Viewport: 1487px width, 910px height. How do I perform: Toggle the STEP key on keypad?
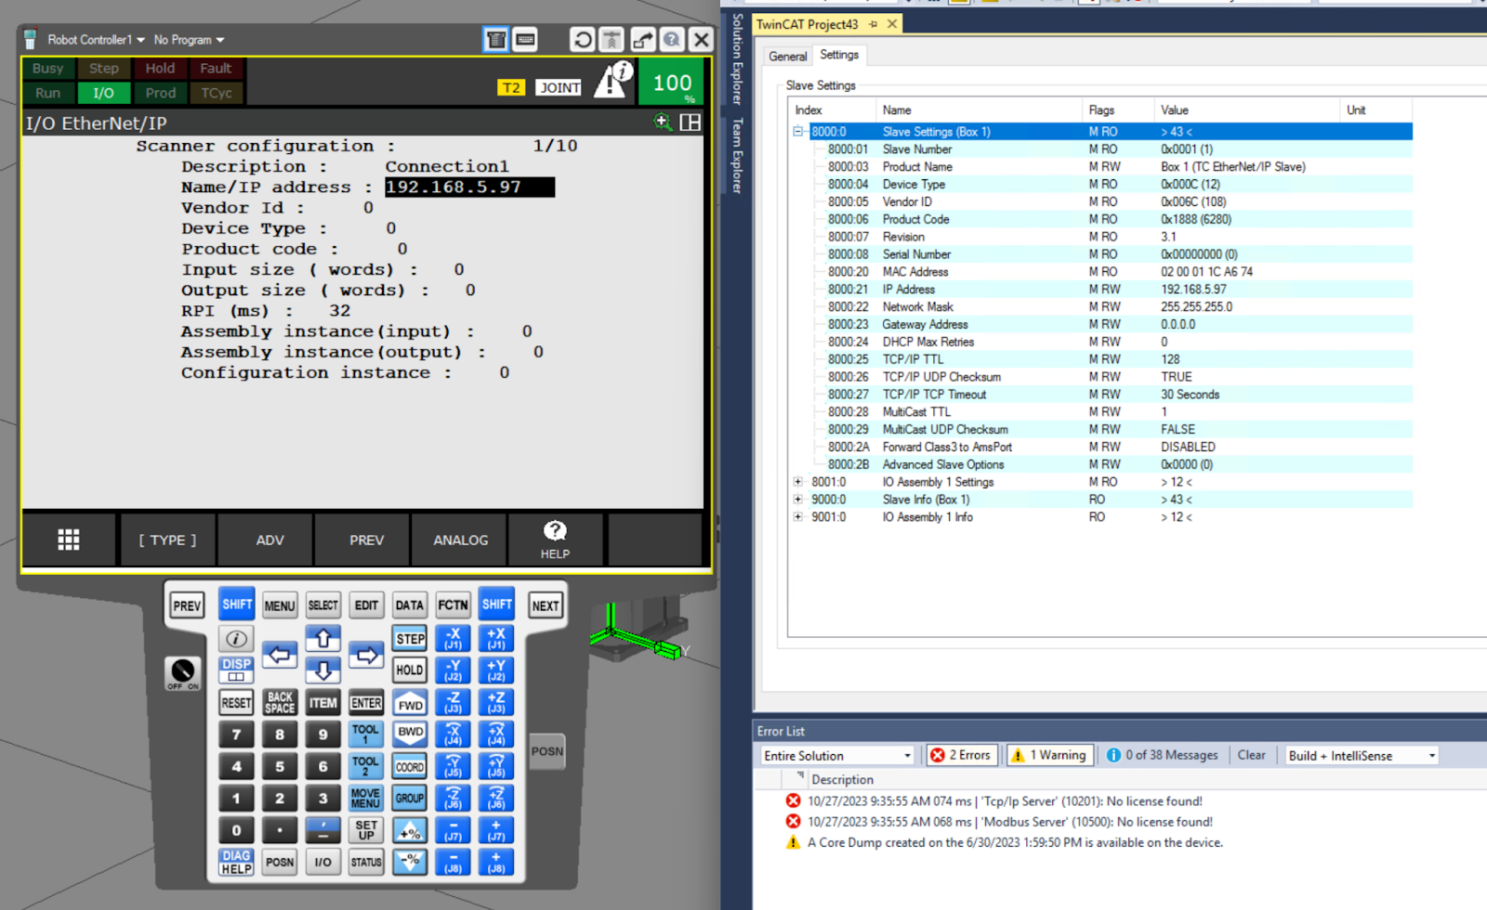tap(410, 639)
